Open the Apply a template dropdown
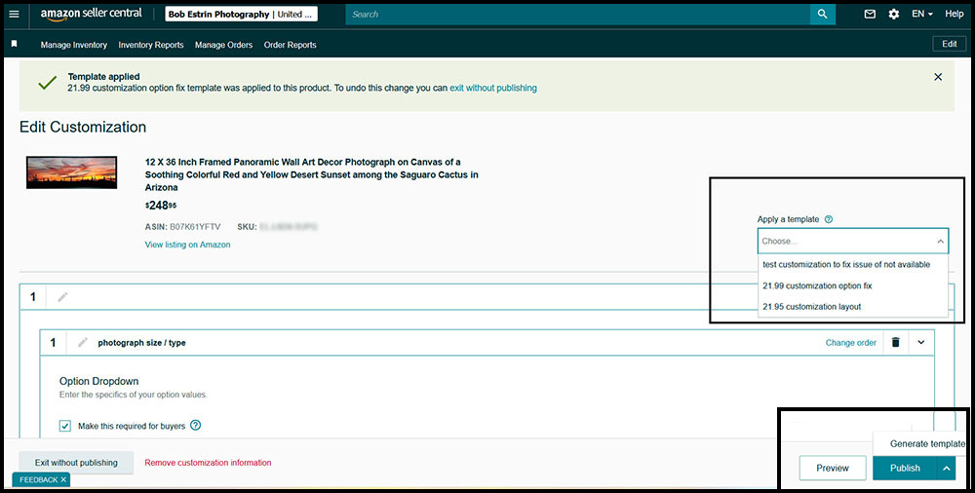975x493 pixels. point(852,241)
